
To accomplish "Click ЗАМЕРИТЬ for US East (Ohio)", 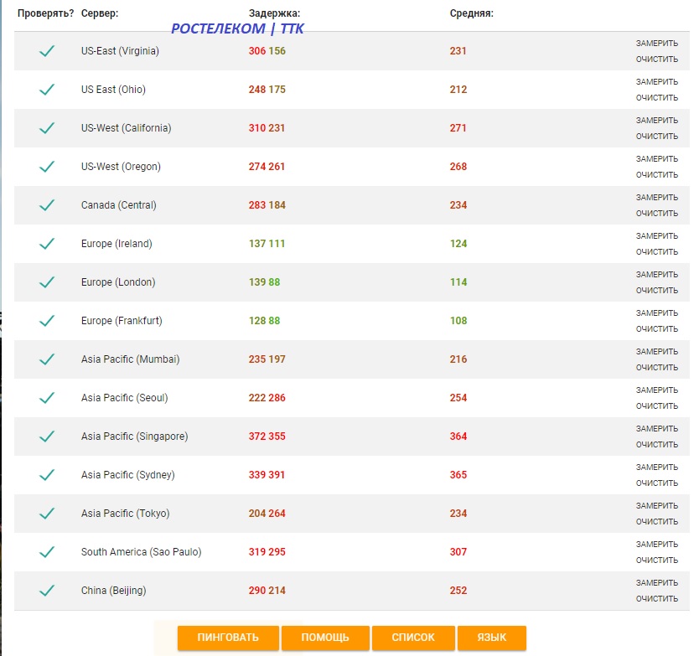I will (x=656, y=82).
